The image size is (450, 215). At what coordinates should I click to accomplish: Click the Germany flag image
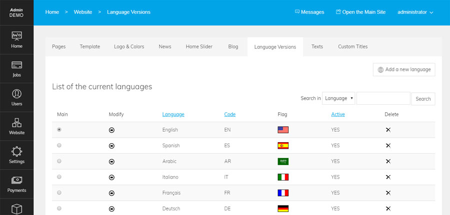point(283,209)
